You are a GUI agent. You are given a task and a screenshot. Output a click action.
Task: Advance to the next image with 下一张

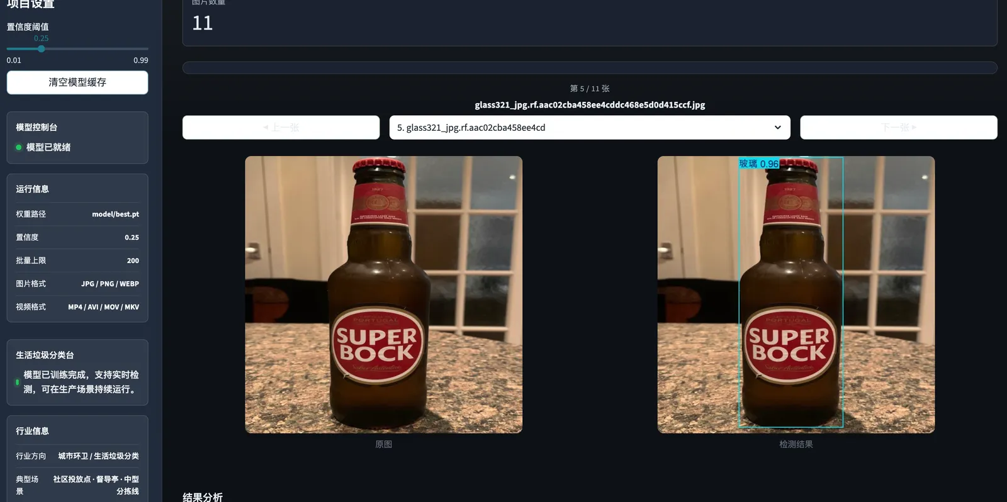pos(899,127)
